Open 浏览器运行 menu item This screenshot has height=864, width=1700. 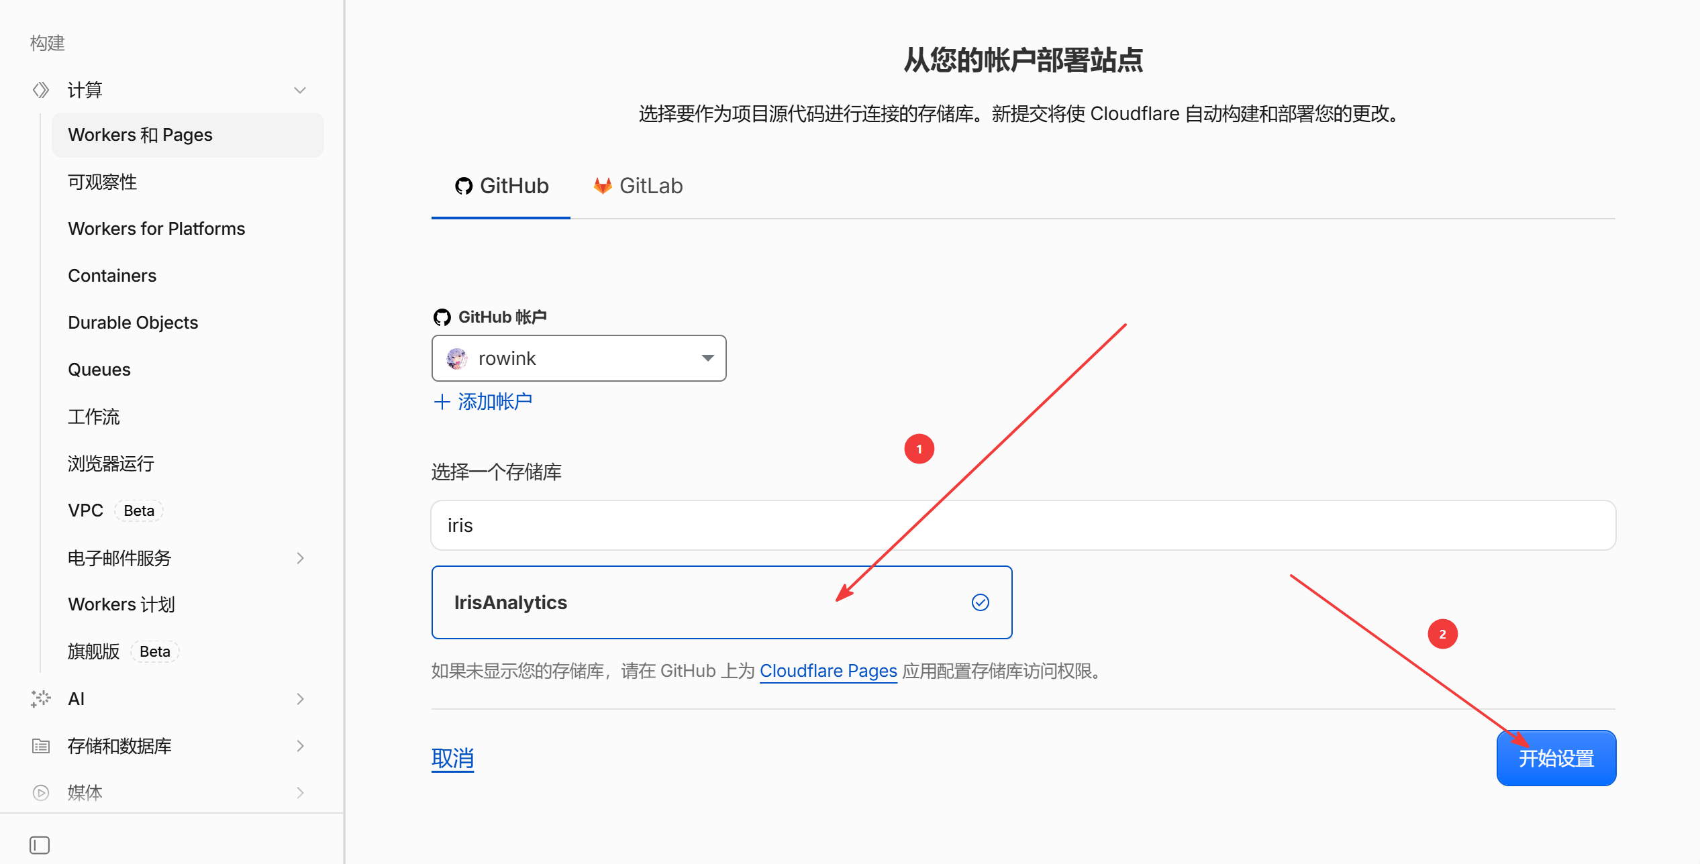click(x=188, y=464)
